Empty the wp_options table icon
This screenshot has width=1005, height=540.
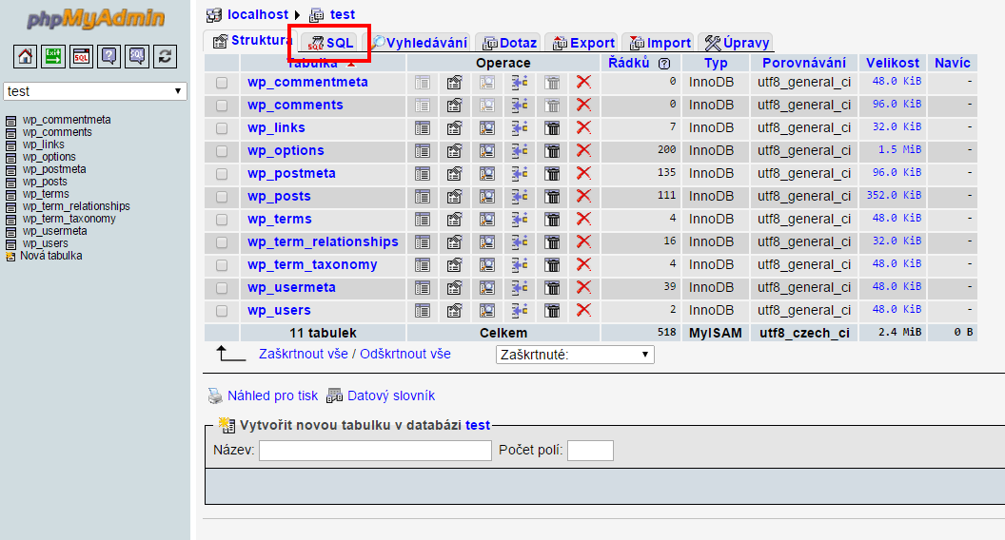[x=552, y=151]
